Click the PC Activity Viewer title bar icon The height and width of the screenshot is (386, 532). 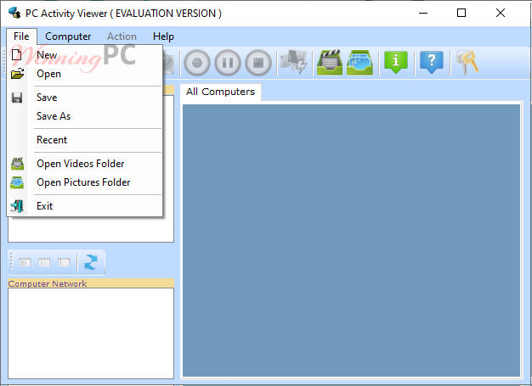pos(14,13)
